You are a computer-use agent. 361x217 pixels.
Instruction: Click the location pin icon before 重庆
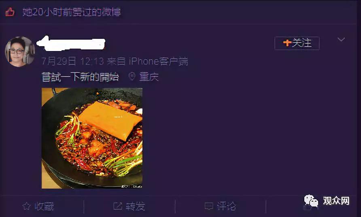[x=132, y=76]
